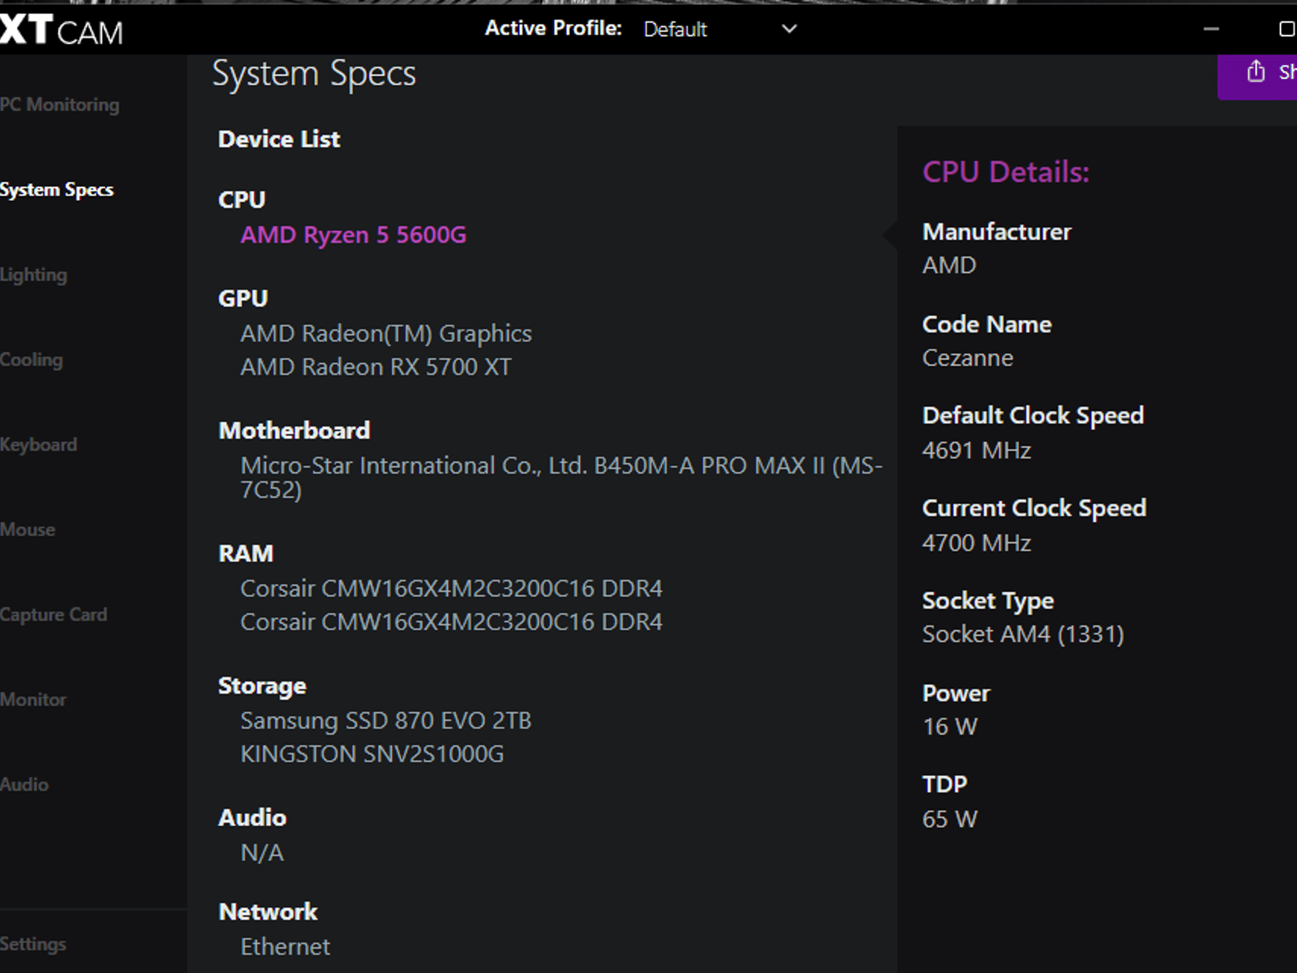1297x973 pixels.
Task: Click the Socket Type label
Action: (x=988, y=601)
